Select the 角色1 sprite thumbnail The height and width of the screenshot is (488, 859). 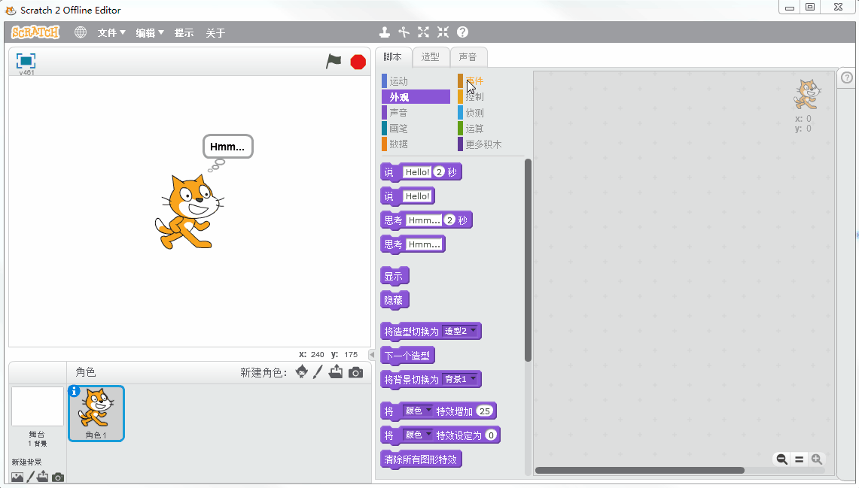(x=96, y=414)
